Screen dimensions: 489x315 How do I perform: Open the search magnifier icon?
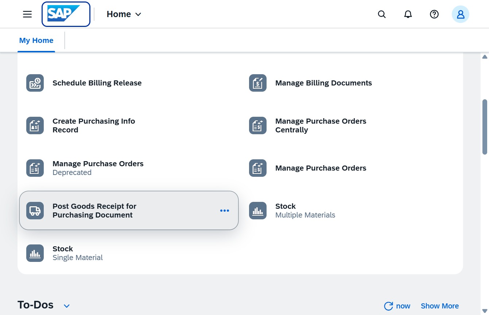tap(382, 14)
